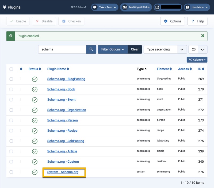214x188 pixels.
Task: Open the Take a Tour menu
Action: (105, 7)
